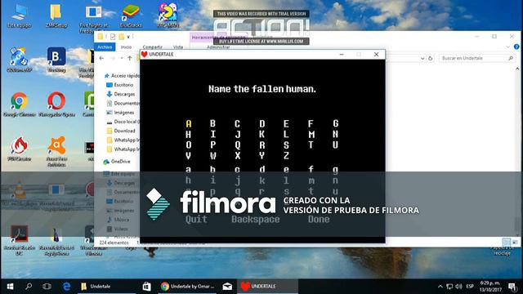Screen dimensions: 523x294
Task: Open the volume control in tray
Action: pyautogui.click(x=459, y=287)
